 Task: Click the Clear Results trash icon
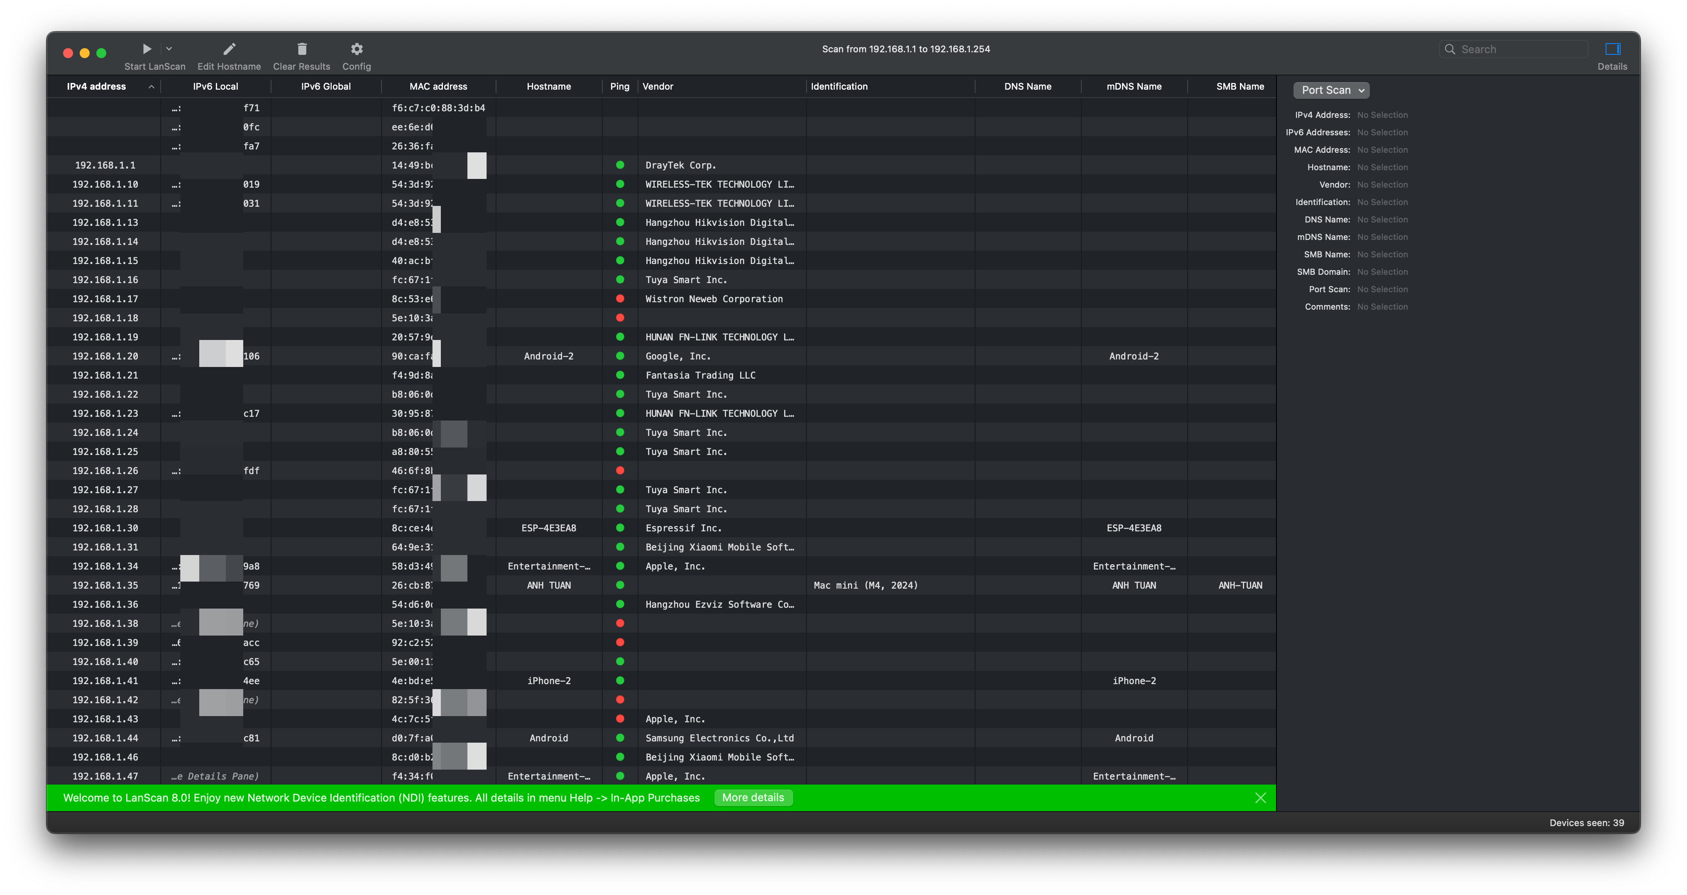point(302,49)
